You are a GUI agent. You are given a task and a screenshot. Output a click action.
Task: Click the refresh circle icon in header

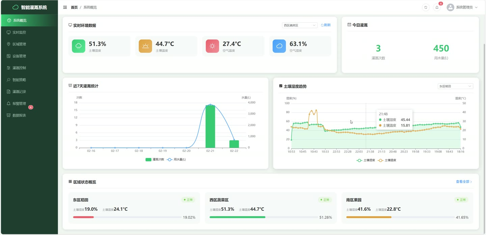426,7
